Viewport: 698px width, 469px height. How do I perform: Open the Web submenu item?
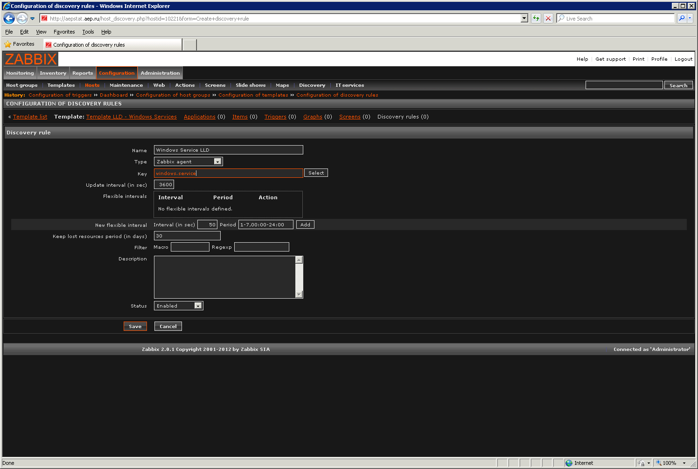coord(159,85)
